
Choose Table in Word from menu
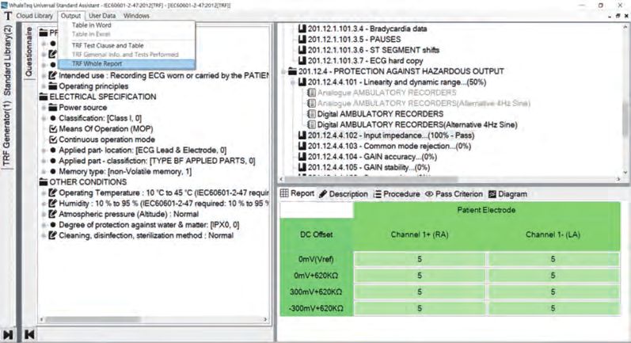click(x=91, y=25)
